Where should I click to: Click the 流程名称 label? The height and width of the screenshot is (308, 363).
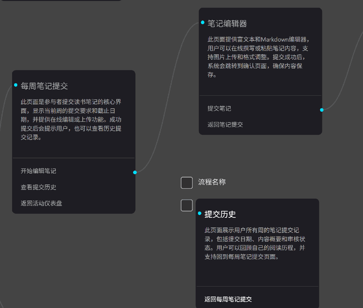coord(212,182)
